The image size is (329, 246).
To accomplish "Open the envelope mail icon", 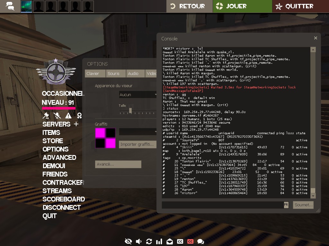I will [169, 242].
